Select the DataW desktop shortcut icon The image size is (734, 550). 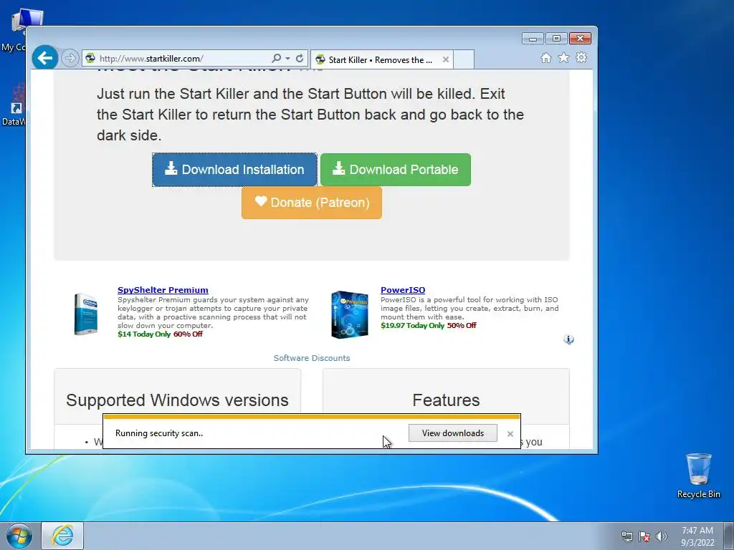(x=14, y=105)
